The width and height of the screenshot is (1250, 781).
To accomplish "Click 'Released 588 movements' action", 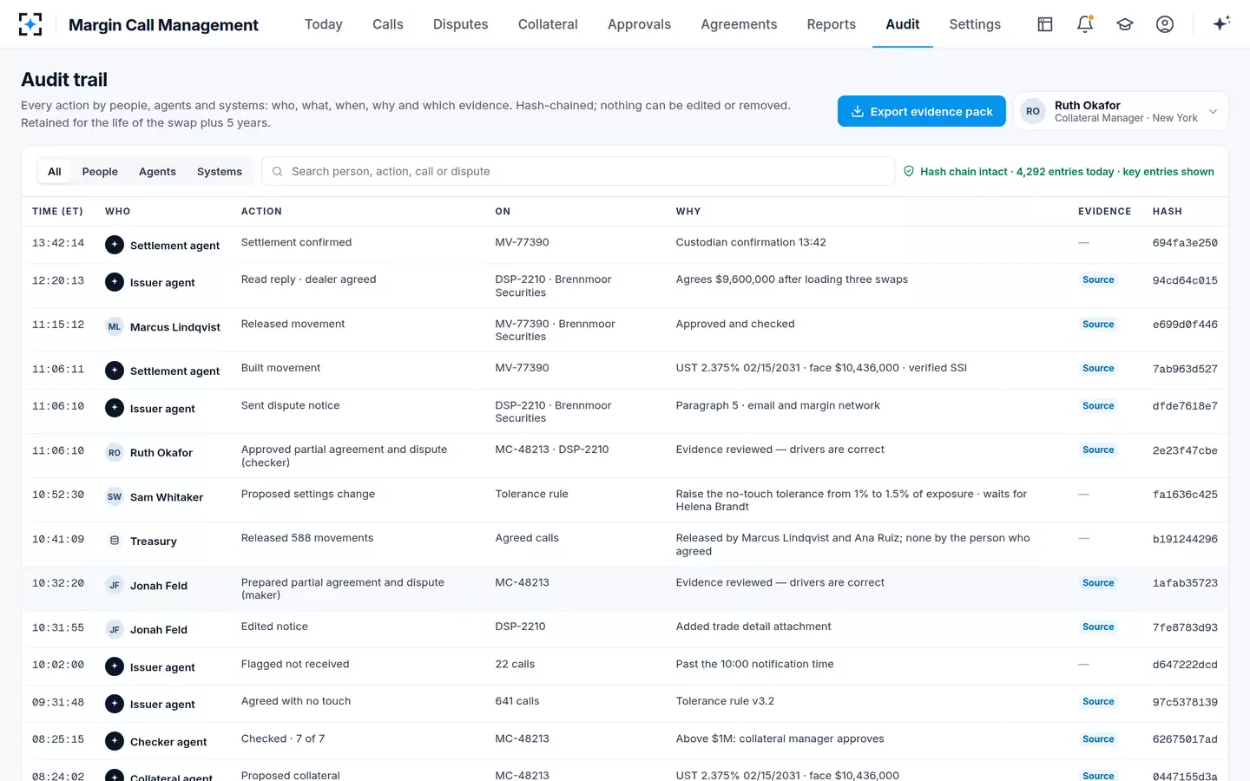I will tap(307, 538).
